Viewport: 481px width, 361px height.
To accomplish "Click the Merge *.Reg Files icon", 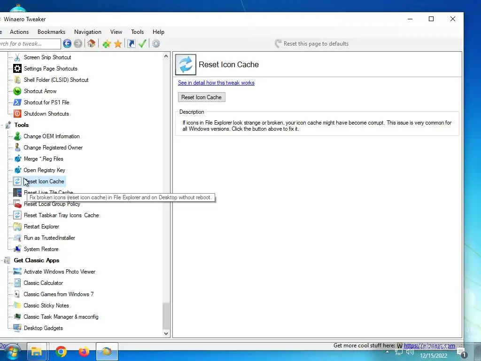I will (x=17, y=159).
